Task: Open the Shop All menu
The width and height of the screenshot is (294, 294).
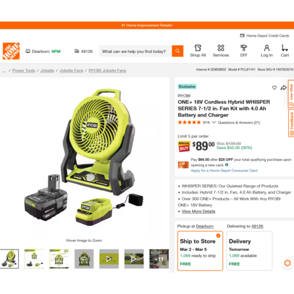Action: (198, 51)
